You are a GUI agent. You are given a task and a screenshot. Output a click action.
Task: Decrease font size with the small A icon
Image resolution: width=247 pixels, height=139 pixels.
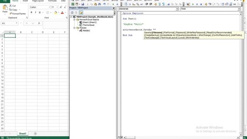pyautogui.click(x=65, y=7)
